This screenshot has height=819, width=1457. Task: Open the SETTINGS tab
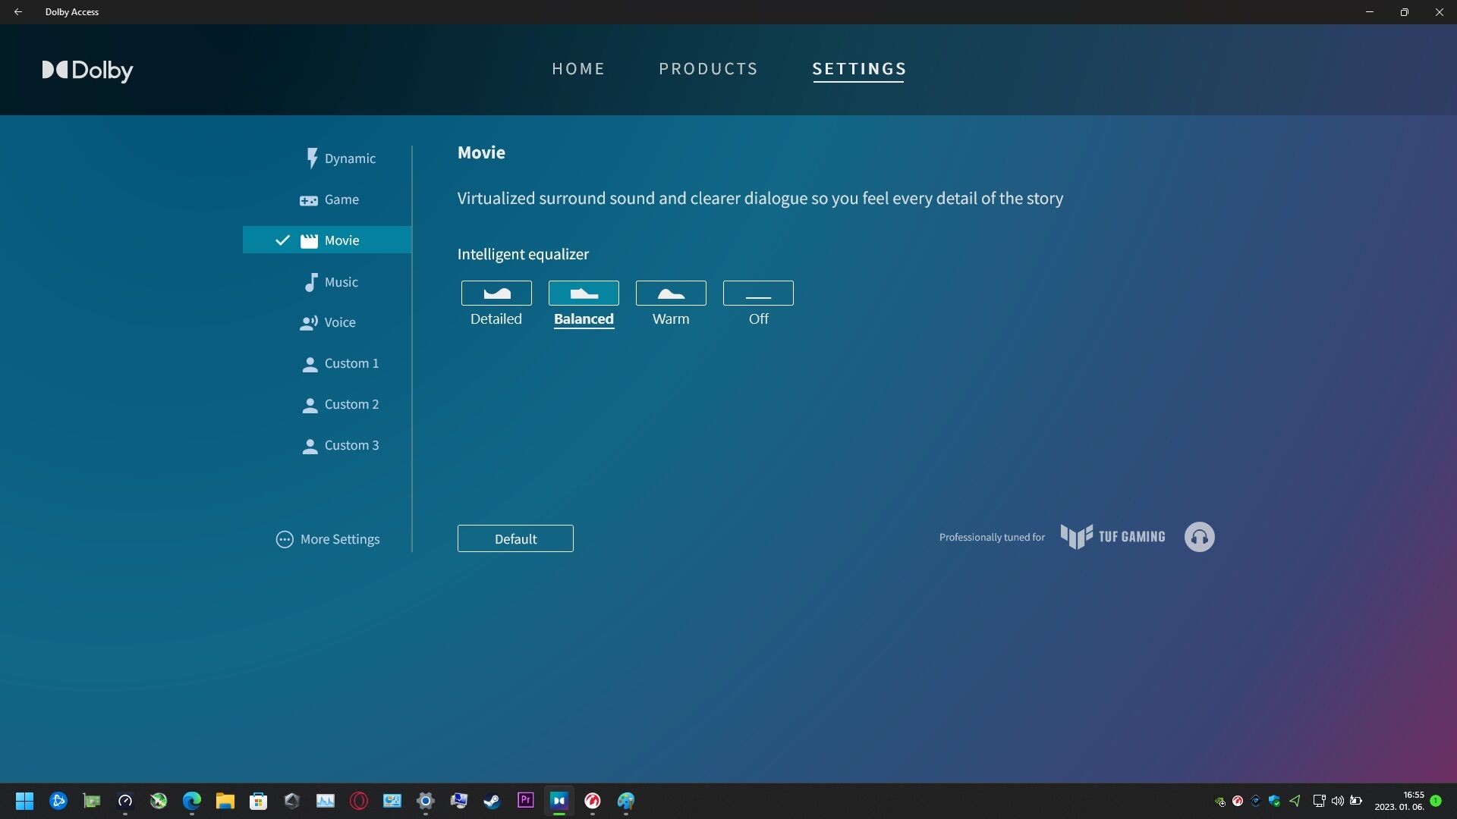coord(859,69)
